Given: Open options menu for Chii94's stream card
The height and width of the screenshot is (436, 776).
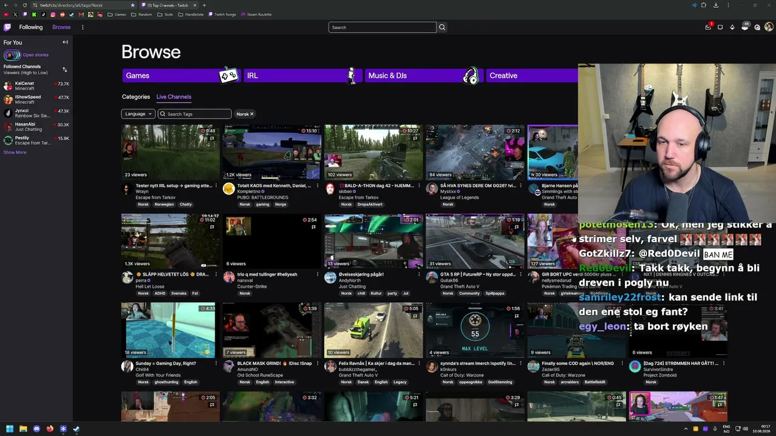Looking at the screenshot, I should pyautogui.click(x=216, y=363).
